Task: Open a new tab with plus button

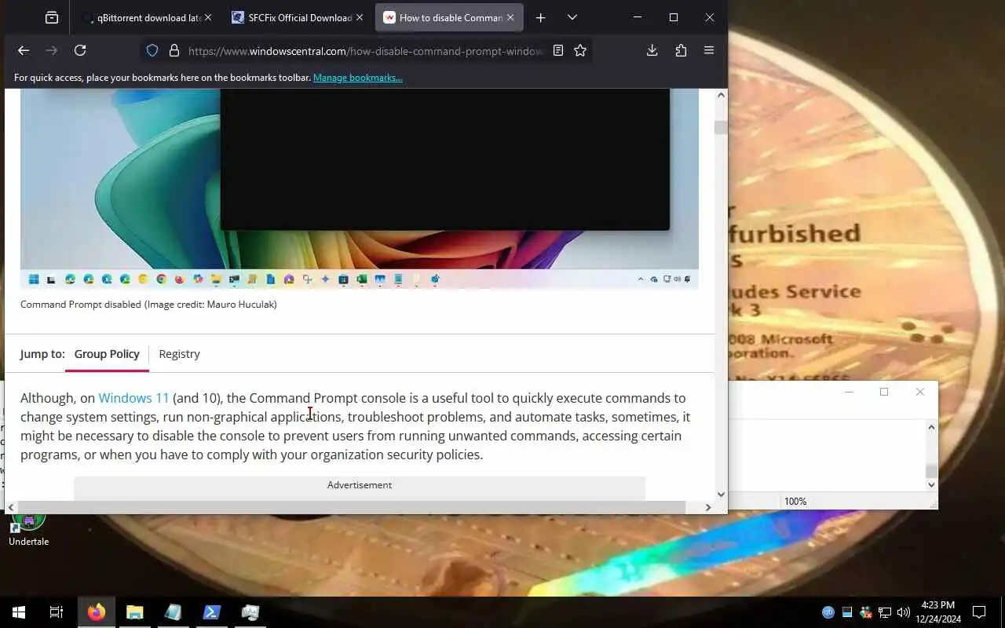Action: point(540,17)
